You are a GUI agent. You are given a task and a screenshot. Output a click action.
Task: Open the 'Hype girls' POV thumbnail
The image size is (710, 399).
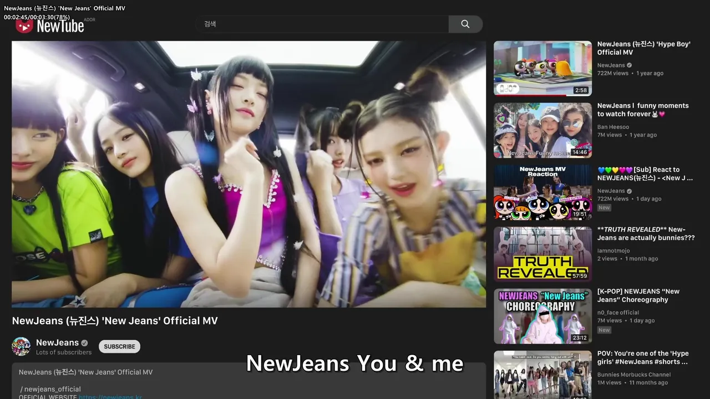(x=542, y=375)
